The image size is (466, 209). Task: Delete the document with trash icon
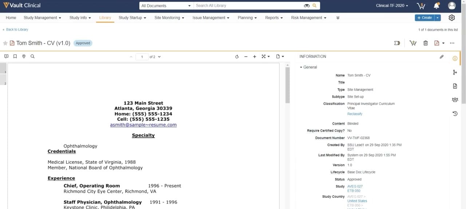(426, 43)
